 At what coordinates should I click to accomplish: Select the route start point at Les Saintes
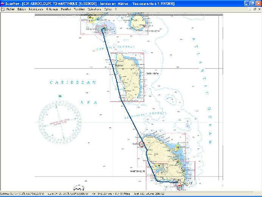click(x=103, y=29)
